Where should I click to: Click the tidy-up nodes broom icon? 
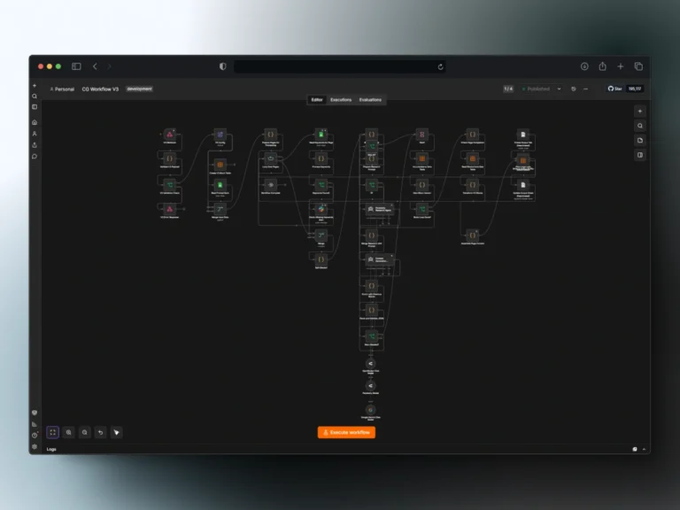117,432
